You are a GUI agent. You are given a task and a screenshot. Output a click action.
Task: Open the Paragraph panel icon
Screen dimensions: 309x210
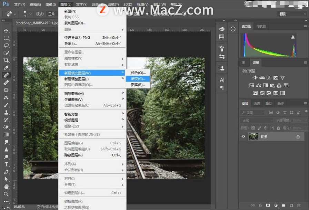222,88
